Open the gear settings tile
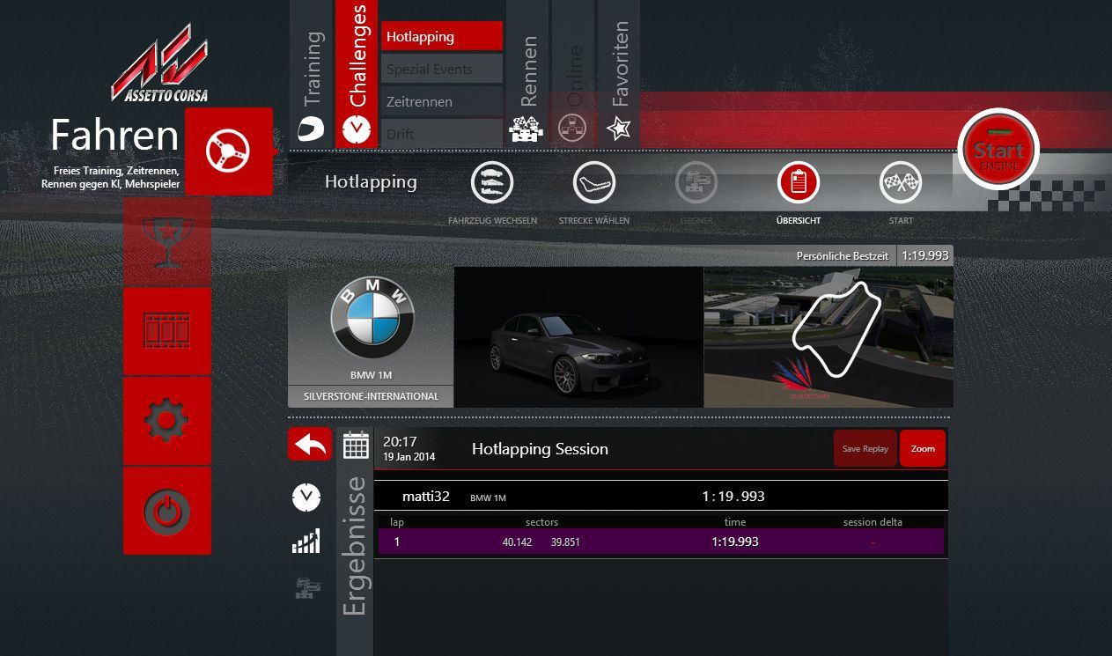This screenshot has width=1112, height=656. (167, 421)
